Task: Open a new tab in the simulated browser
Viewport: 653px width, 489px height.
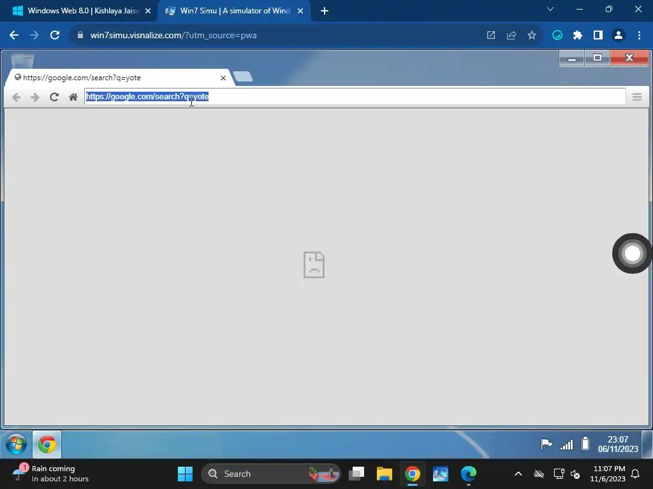Action: [243, 76]
